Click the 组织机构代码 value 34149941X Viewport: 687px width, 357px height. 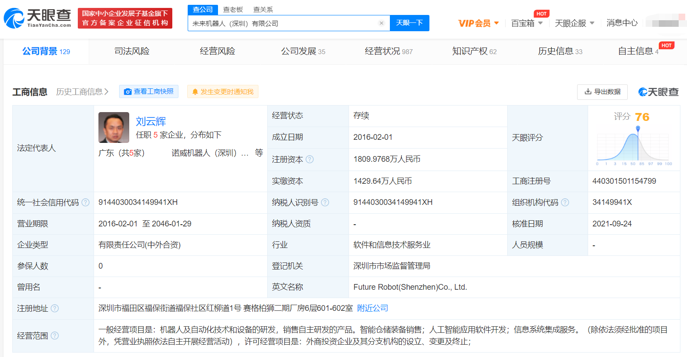coord(612,202)
